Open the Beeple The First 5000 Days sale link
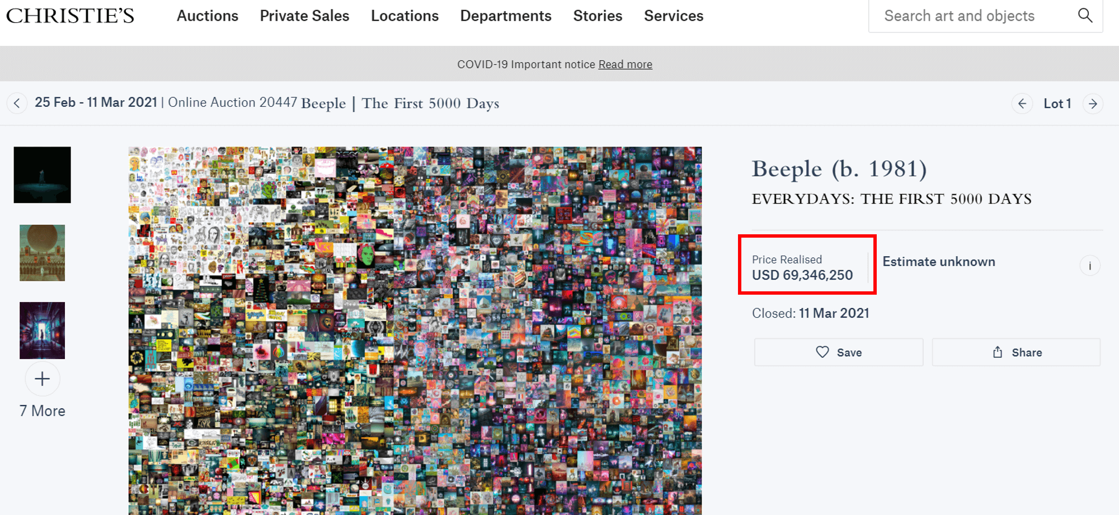 [x=400, y=103]
